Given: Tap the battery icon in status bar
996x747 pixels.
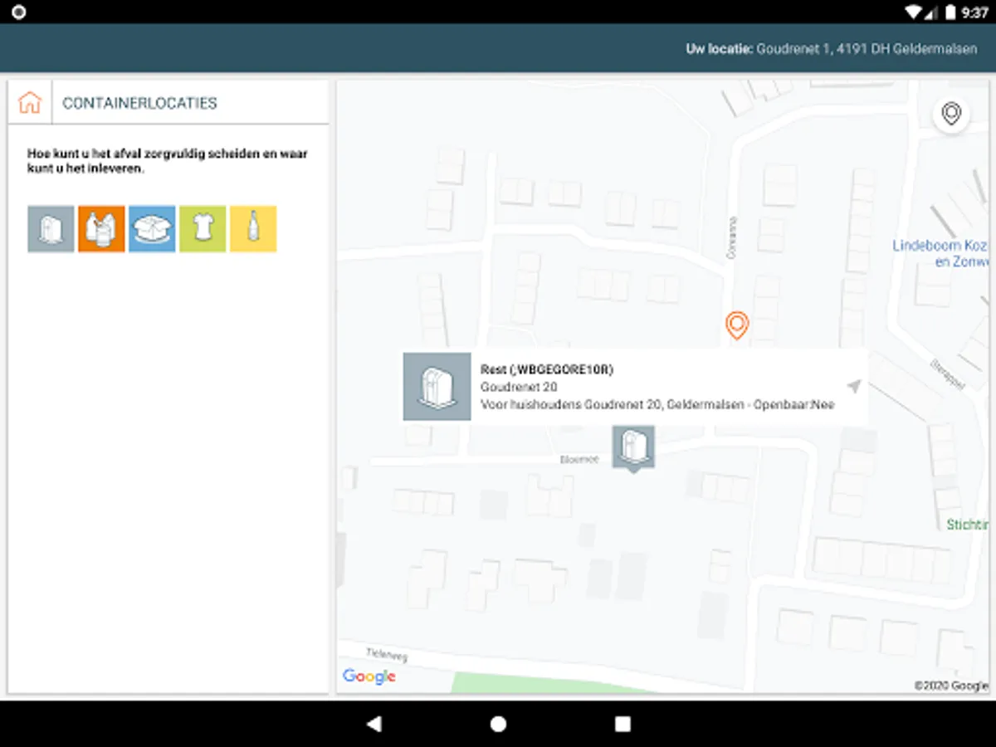Looking at the screenshot, I should (x=950, y=12).
